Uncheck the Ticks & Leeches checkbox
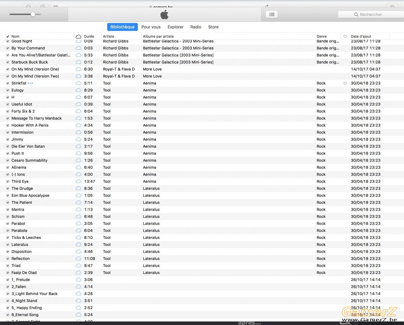The height and width of the screenshot is (325, 404). 8,238
